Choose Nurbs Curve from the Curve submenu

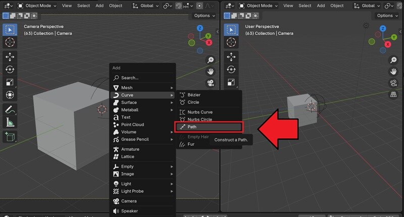(x=209, y=112)
